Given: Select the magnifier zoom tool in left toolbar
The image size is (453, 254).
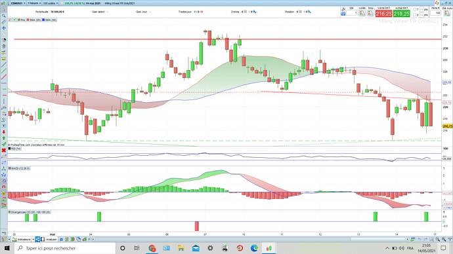Looking at the screenshot, I should pos(4,16).
